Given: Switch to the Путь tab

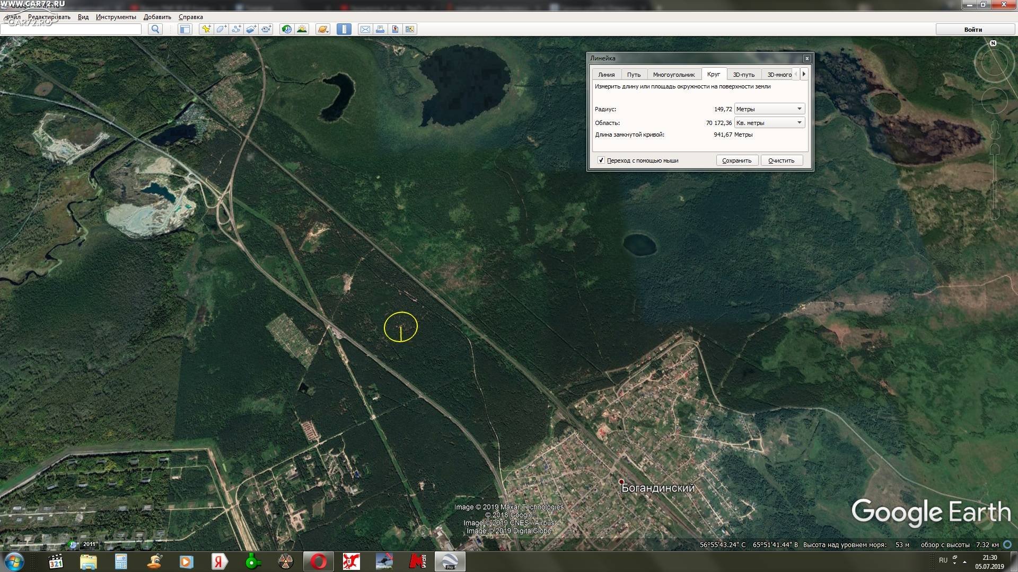Looking at the screenshot, I should [x=634, y=75].
